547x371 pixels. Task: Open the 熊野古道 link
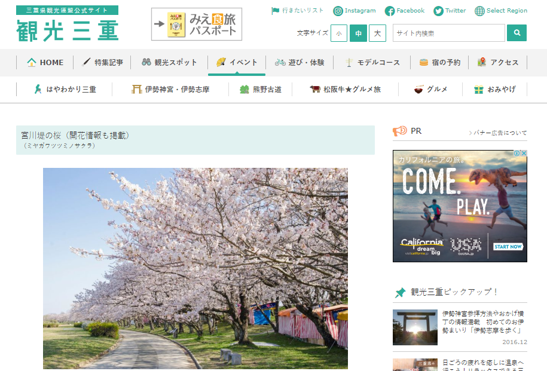[260, 89]
